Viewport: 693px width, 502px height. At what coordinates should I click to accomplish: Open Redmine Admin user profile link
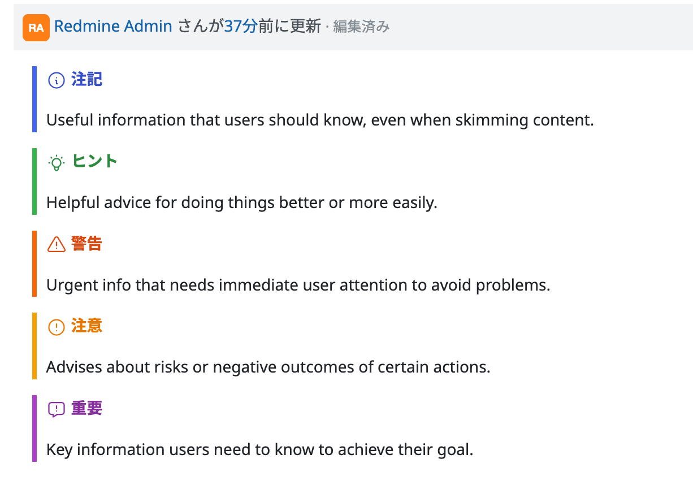tap(113, 26)
